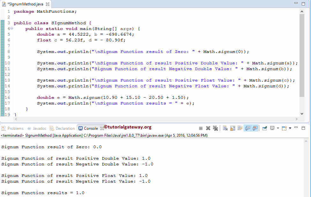Click the Display Selected Console icon
Screen dimensions: 311x197
tap(272, 128)
